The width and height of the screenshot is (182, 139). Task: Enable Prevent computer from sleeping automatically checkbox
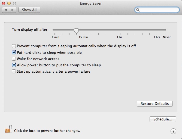pyautogui.click(x=14, y=46)
